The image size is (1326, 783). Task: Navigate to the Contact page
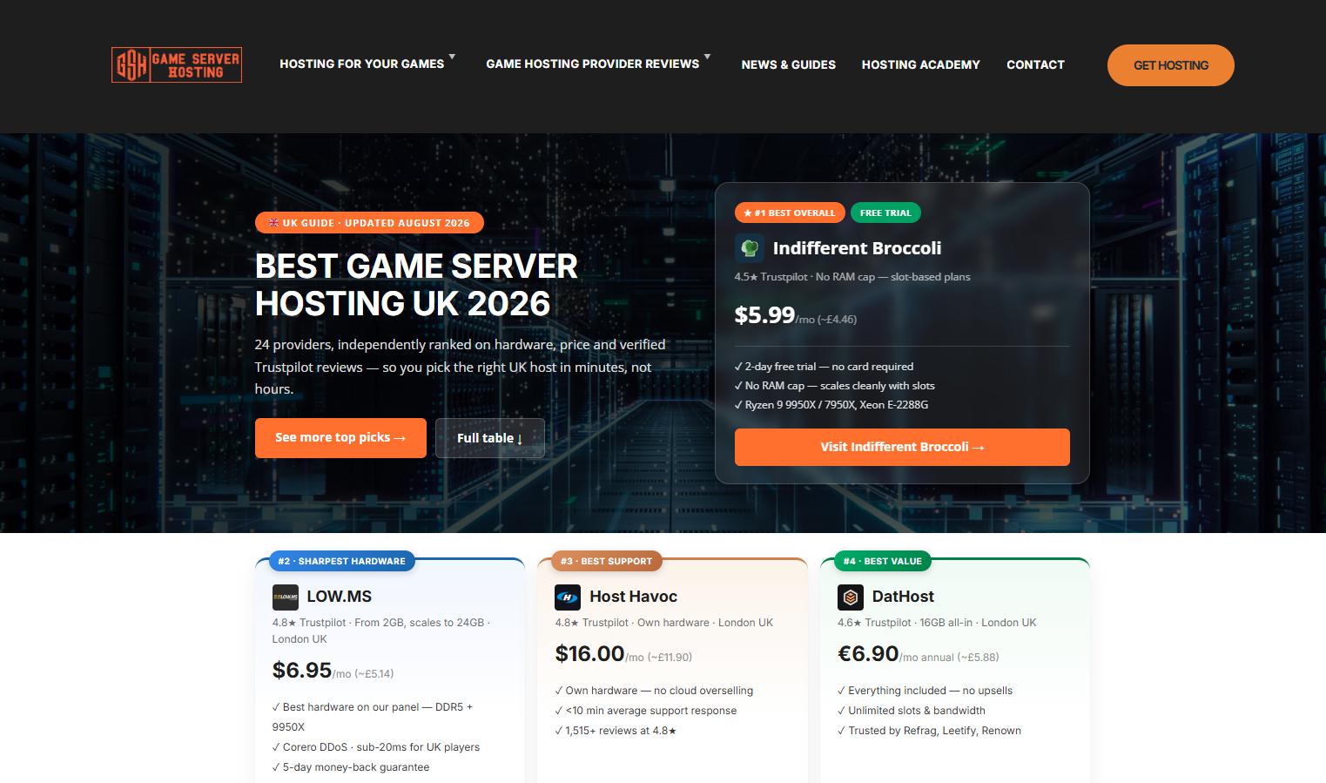click(x=1036, y=64)
